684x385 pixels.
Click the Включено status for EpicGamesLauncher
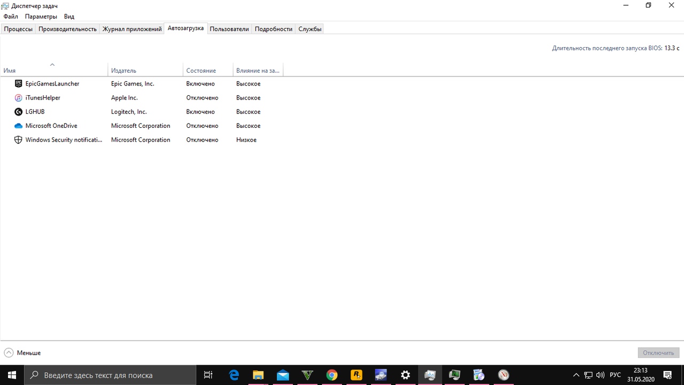(x=200, y=84)
